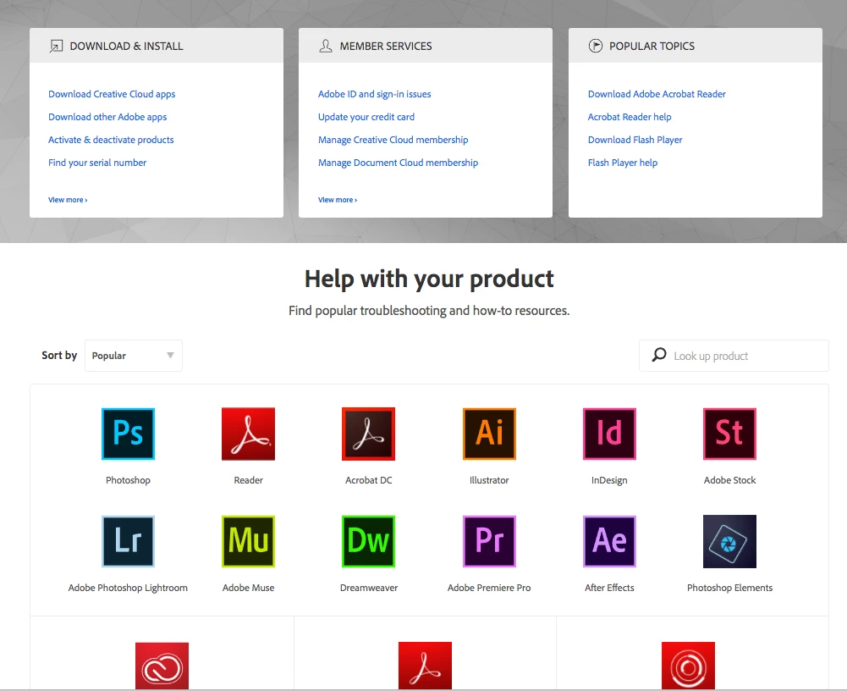Image resolution: width=847 pixels, height=691 pixels.
Task: Open the Photoshop Elements icon
Action: pyautogui.click(x=729, y=541)
